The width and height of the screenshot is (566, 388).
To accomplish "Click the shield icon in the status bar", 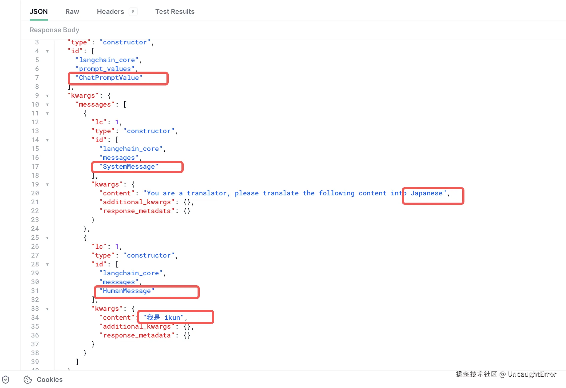I will tap(6, 379).
